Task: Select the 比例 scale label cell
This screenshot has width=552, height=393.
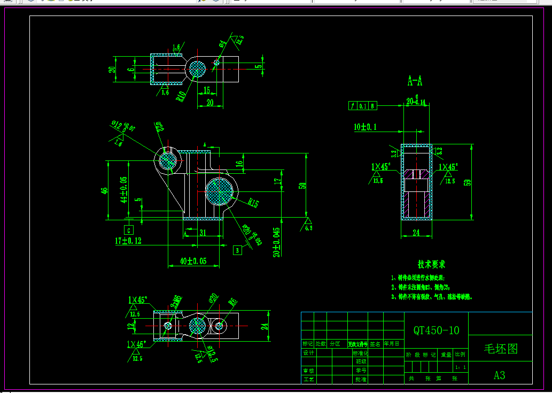Action: click(x=461, y=355)
